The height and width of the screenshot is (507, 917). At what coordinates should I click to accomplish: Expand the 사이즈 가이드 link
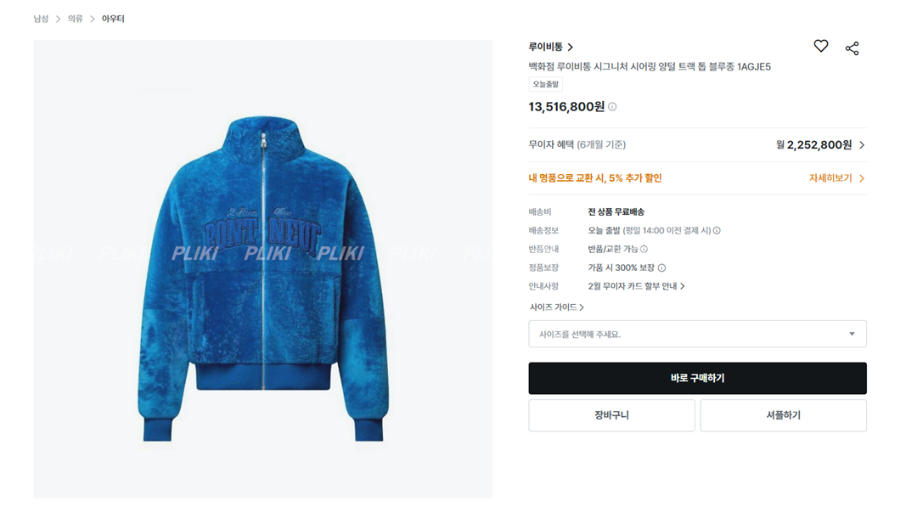556,307
